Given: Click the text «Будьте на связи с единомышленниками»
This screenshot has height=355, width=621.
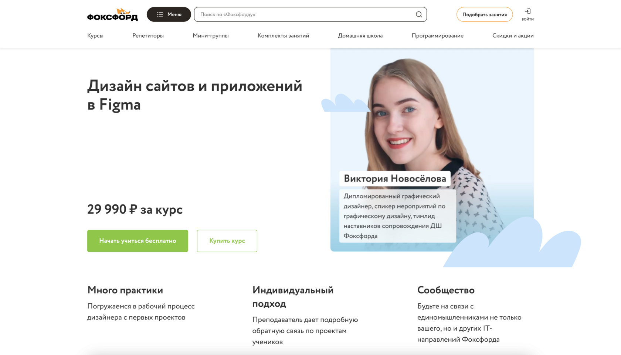Looking at the screenshot, I should point(469,323).
